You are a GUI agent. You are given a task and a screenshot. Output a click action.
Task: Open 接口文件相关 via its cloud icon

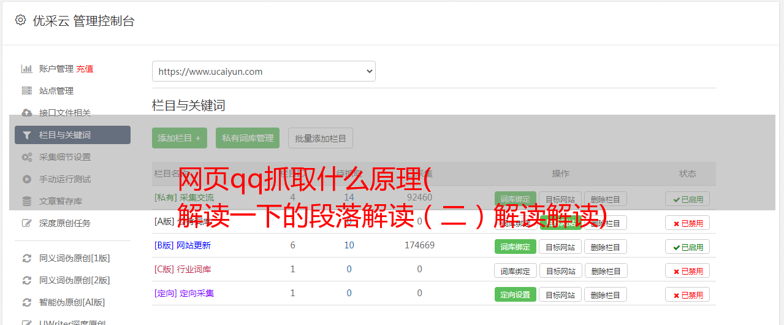click(26, 113)
